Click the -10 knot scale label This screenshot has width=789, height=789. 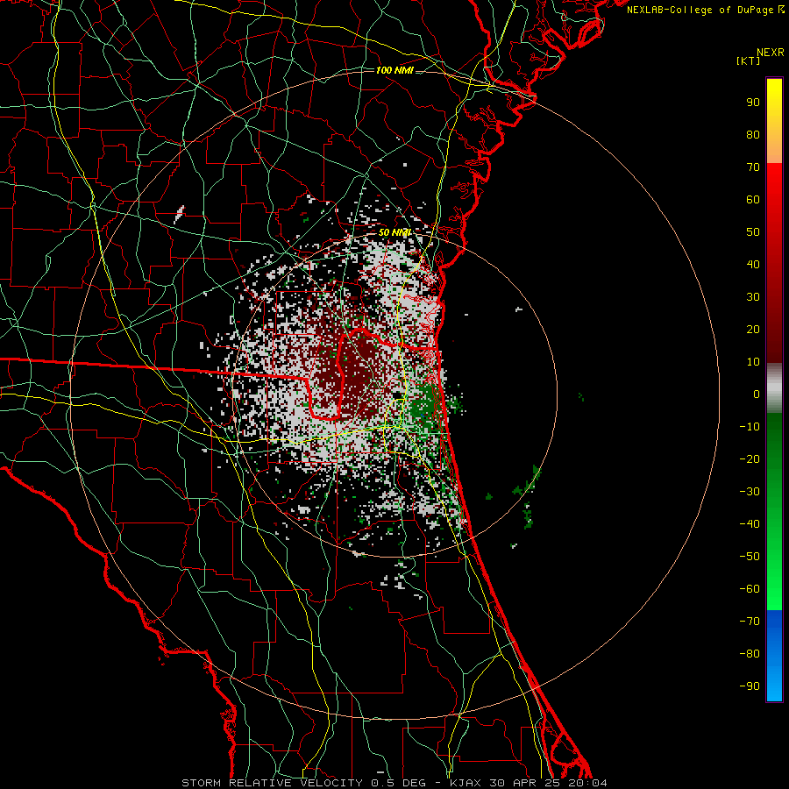pos(750,427)
